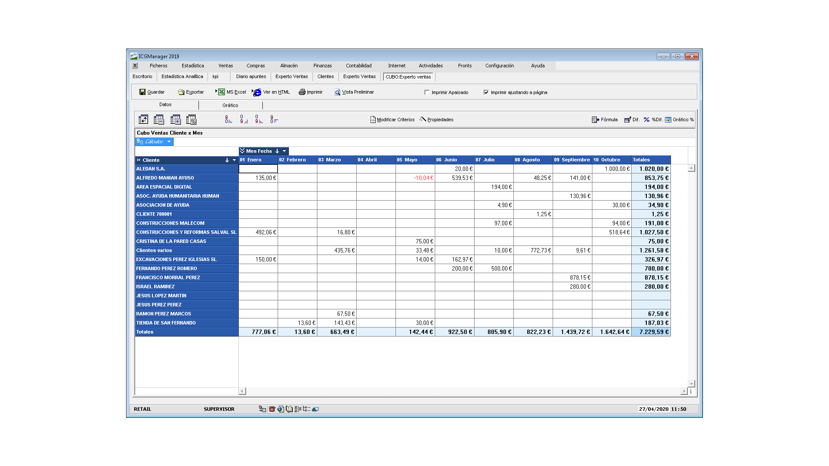Open the report with Ver en HTML
829x466 pixels.
point(272,92)
